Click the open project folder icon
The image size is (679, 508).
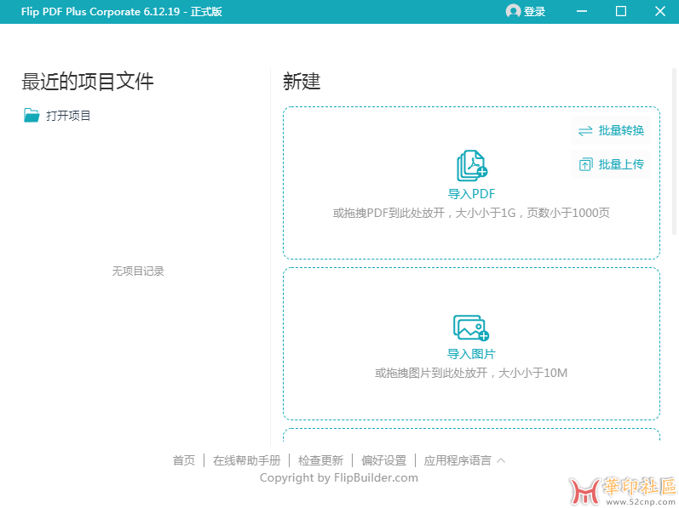[32, 116]
